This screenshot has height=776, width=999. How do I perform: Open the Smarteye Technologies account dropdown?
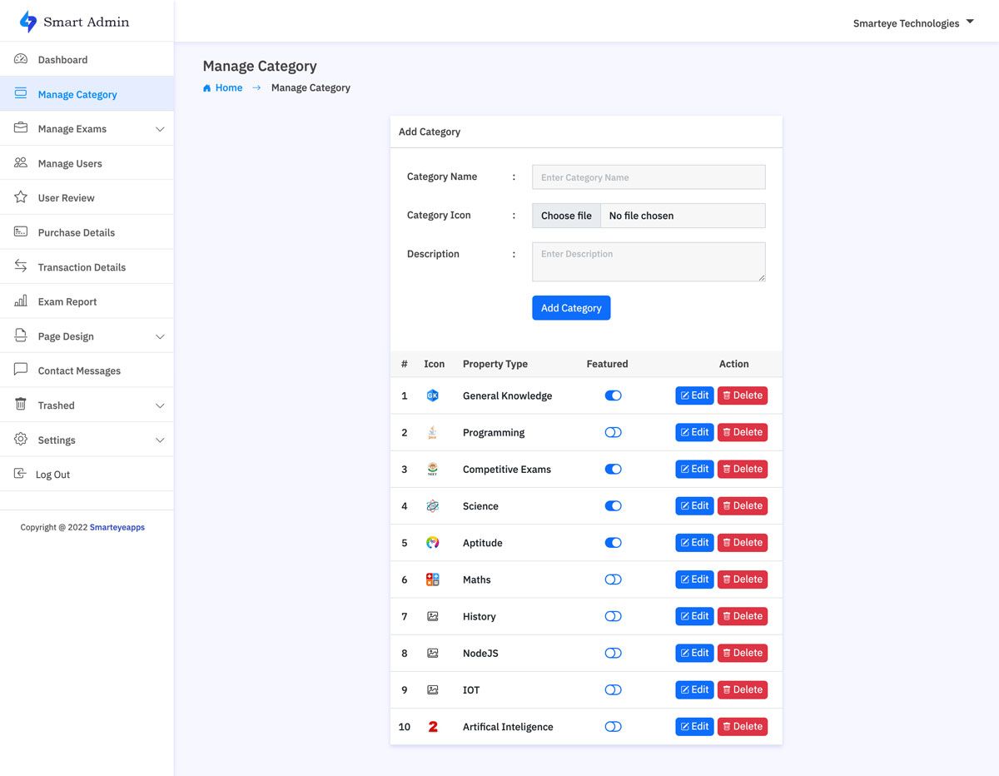click(912, 23)
